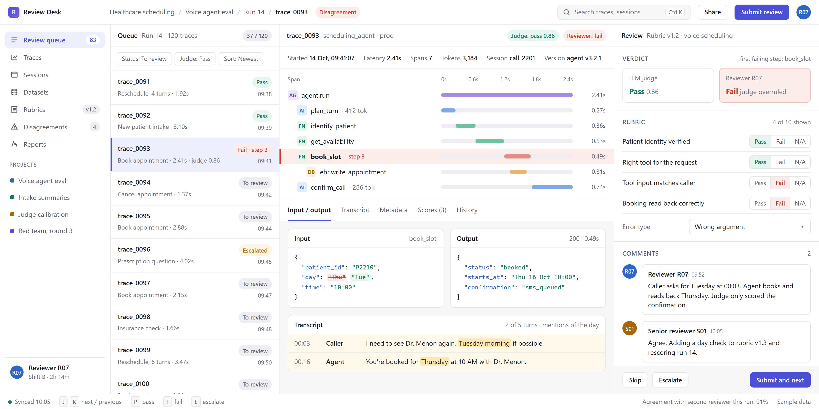Screen dimensions: 819x409
Task: Mark Booking read back correctly as Pass
Action: pyautogui.click(x=760, y=203)
